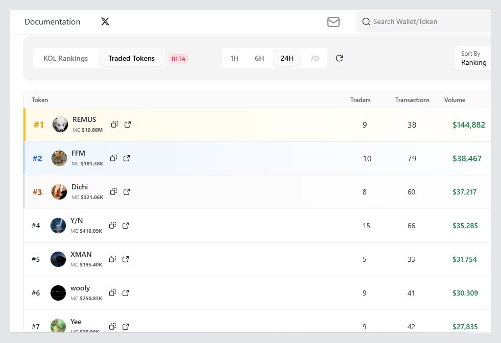
Task: Click the Y/N token name
Action: pos(77,220)
